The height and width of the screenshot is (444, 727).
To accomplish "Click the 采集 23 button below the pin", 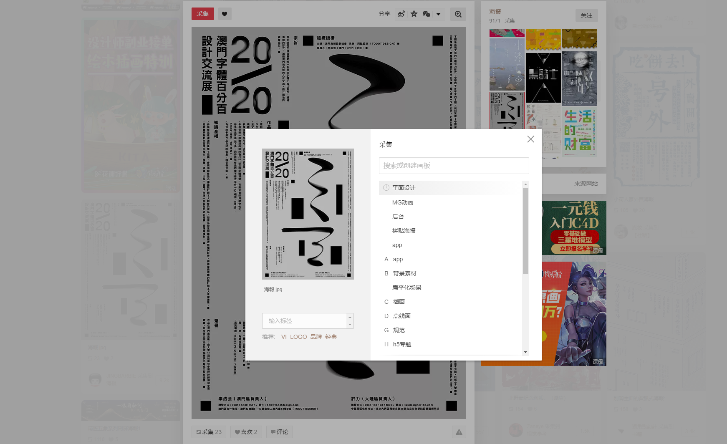I will pyautogui.click(x=209, y=432).
